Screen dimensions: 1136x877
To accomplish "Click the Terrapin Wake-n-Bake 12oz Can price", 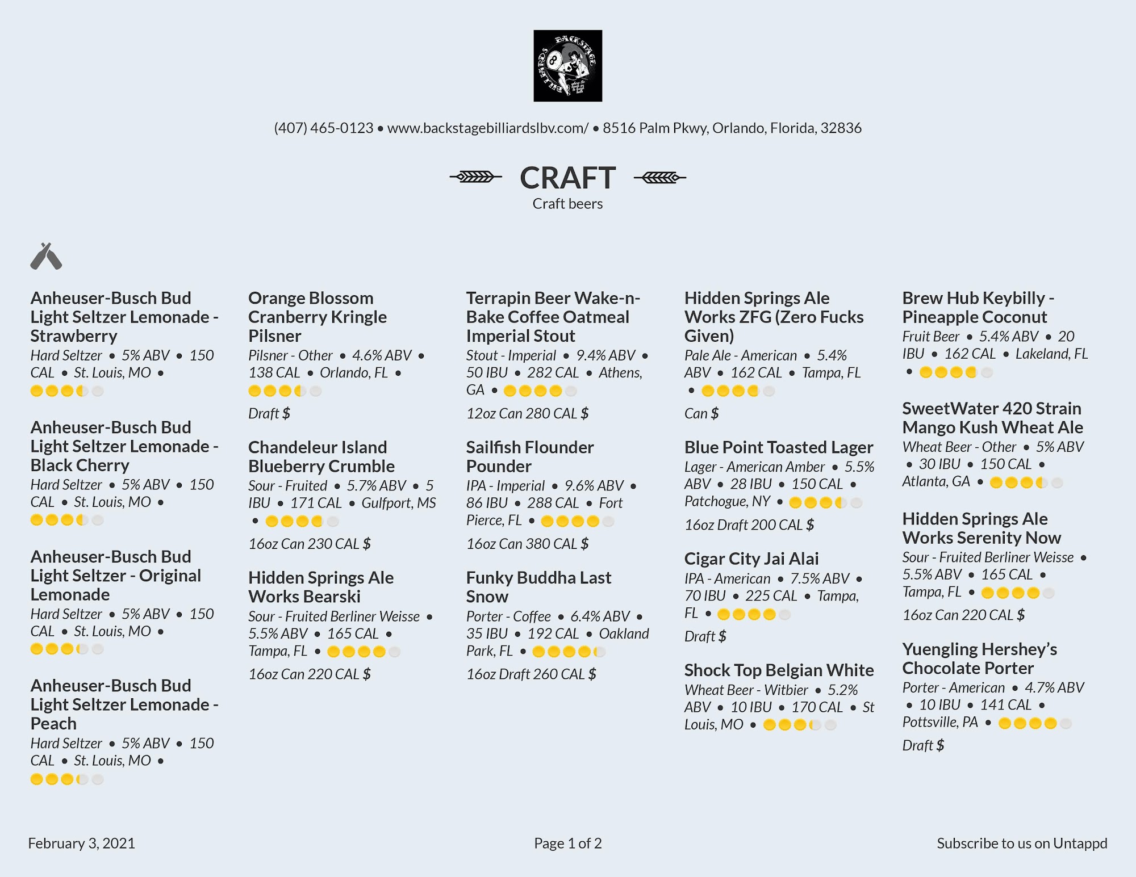I will point(527,414).
